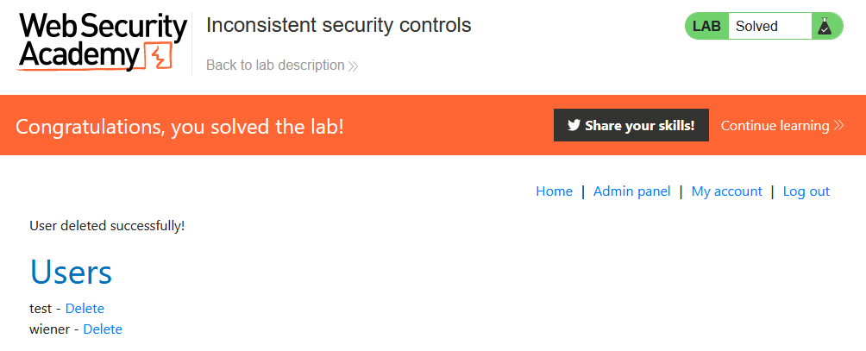Click the username 'wiener' in the list
866x351 pixels.
tap(50, 329)
